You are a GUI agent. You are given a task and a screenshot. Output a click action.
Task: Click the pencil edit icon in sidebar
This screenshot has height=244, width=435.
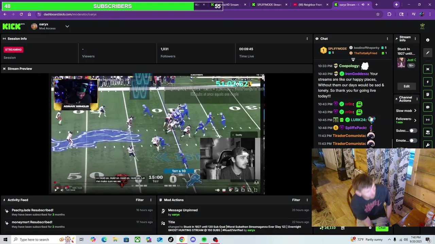(x=428, y=53)
